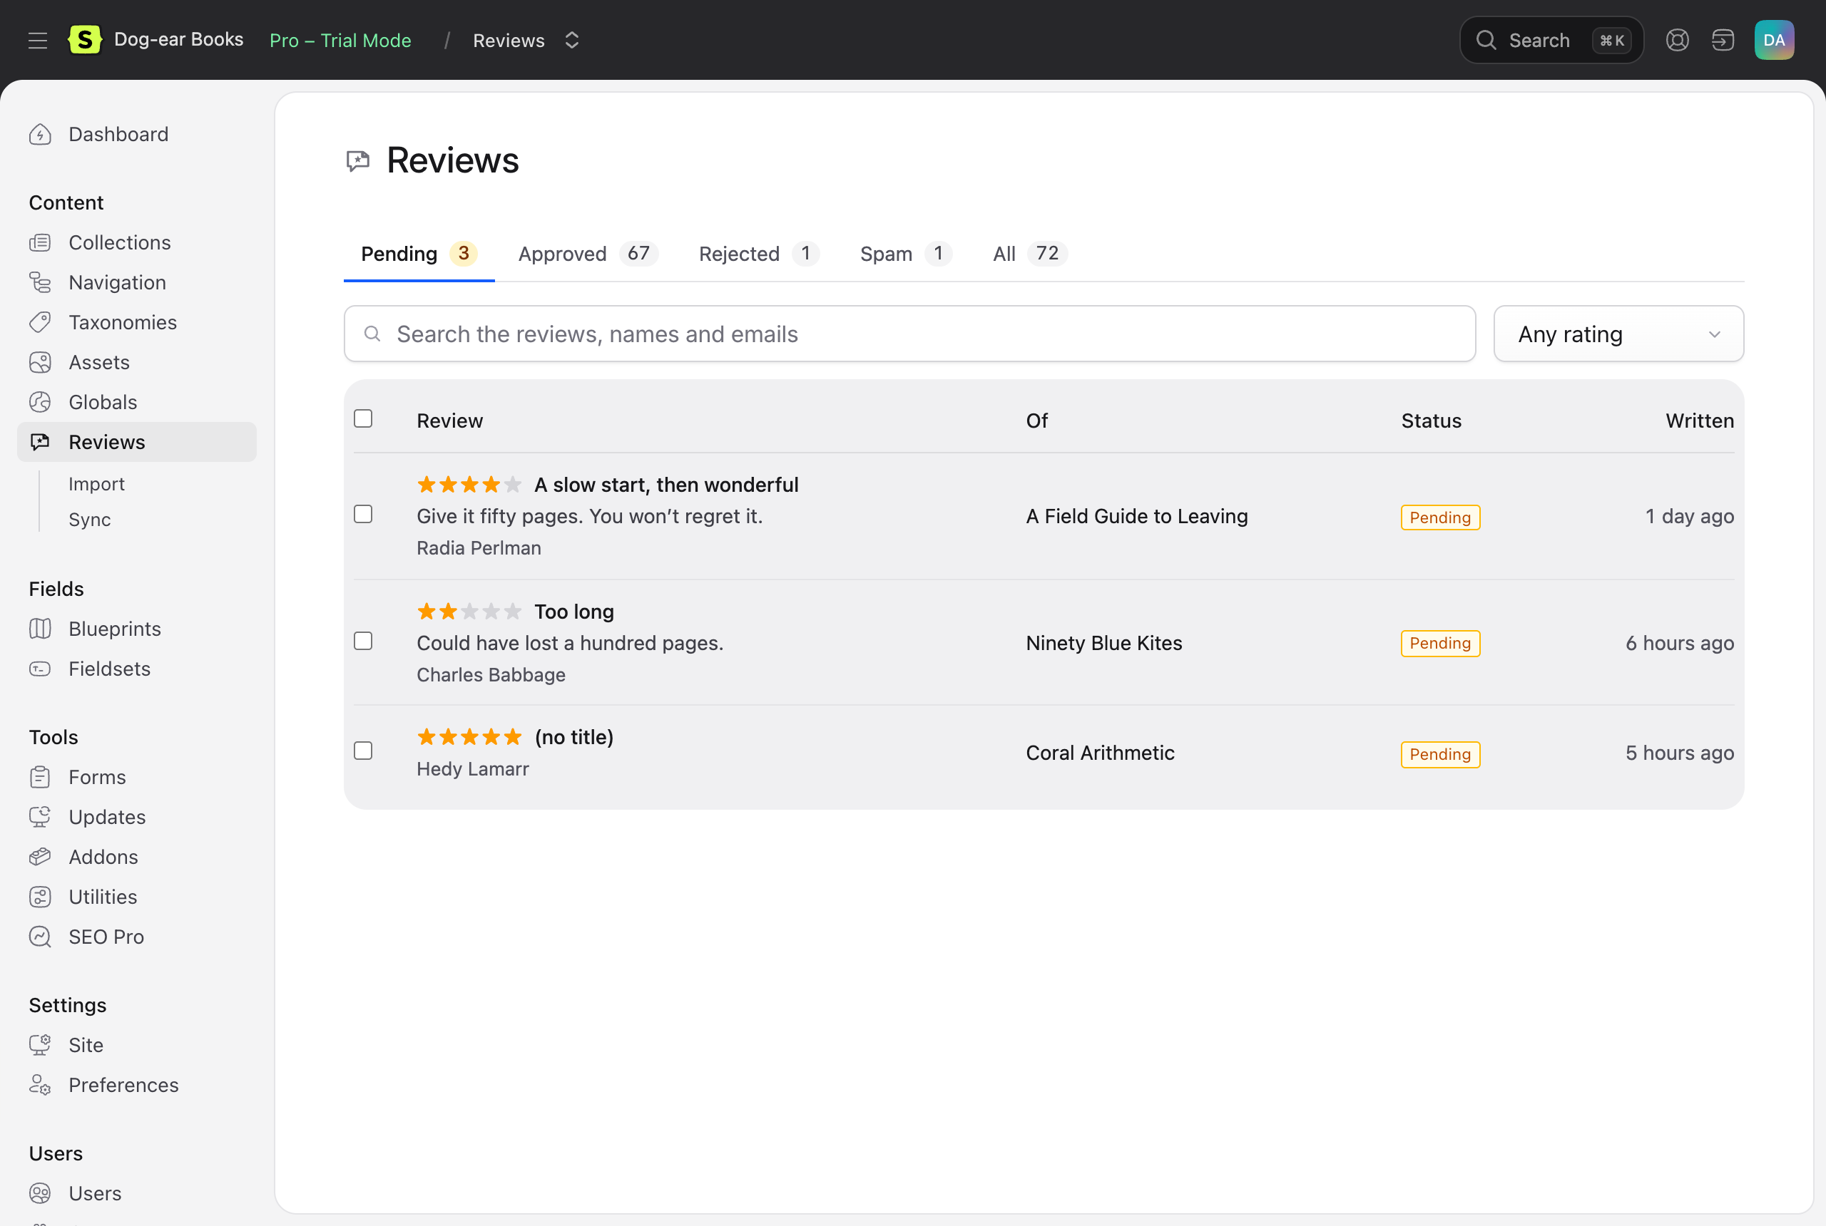Show the All reviews tab
The image size is (1826, 1226).
click(x=1029, y=253)
